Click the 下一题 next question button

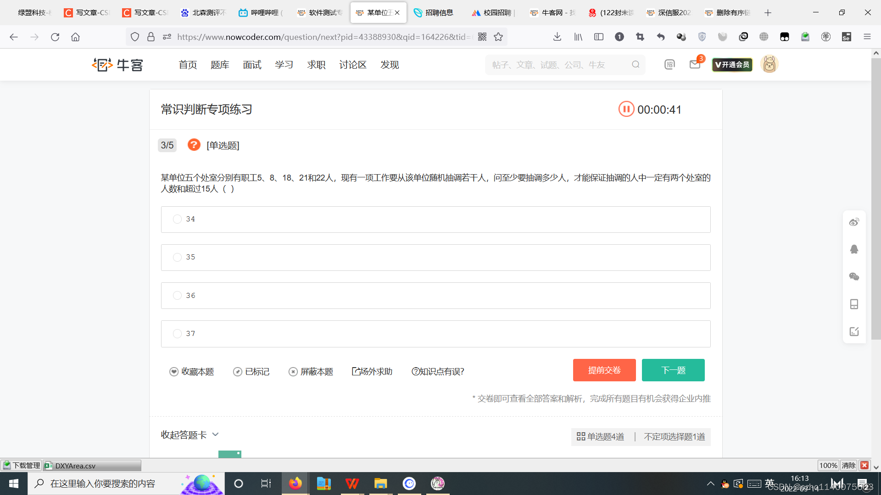click(673, 370)
